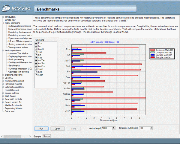The image size is (180, 144).
Task: Toggle the Tanh function checkbox
Action: pos(36,69)
